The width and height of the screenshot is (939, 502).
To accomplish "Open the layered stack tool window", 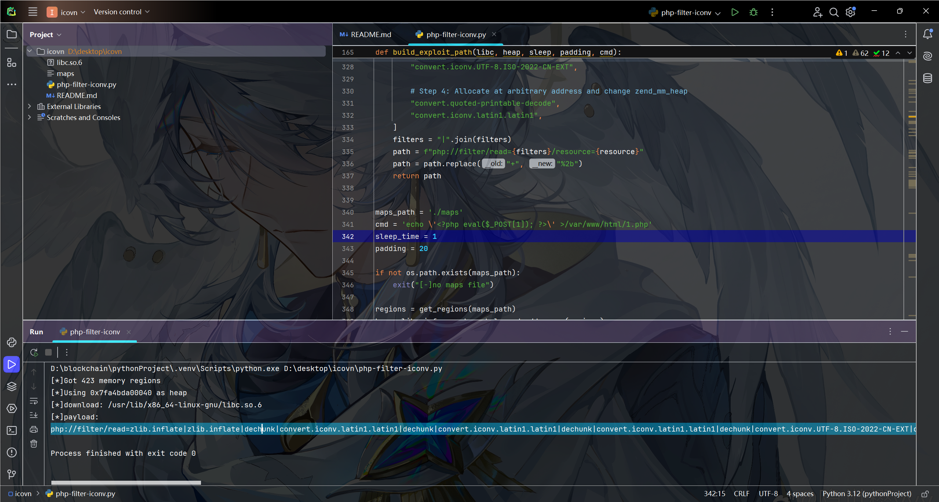I will coord(12,386).
